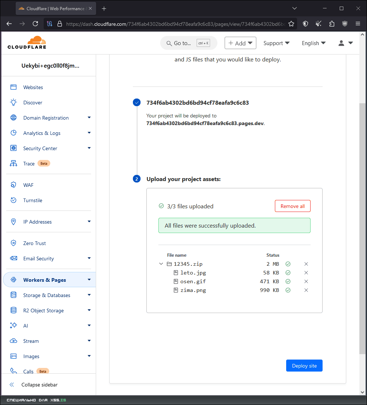This screenshot has width=367, height=405.
Task: Click the Analytics & Logs pie icon
Action: point(13,133)
